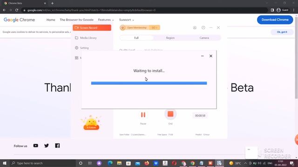
Task: Pause the screen recording
Action: pyautogui.click(x=143, y=115)
